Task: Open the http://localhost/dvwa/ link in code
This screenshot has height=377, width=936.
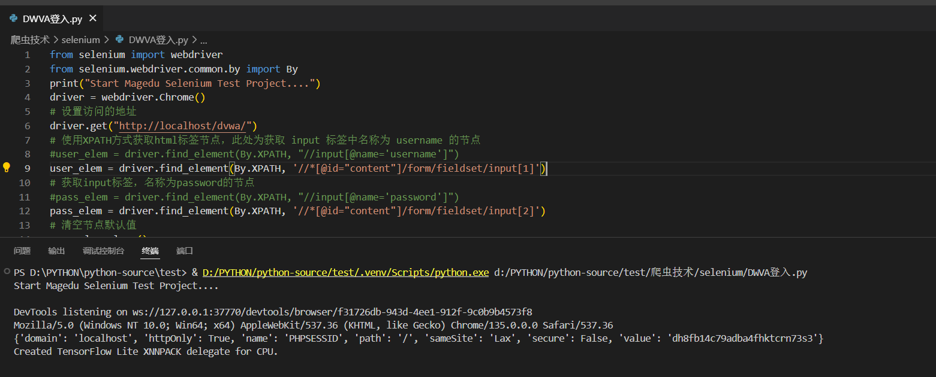Action: coord(183,126)
